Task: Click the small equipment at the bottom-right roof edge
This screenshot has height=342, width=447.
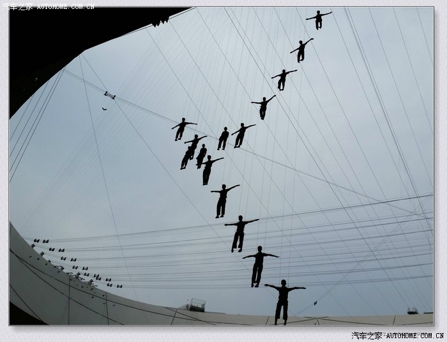Action: [x=413, y=311]
